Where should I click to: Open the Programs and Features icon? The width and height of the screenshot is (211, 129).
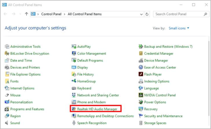[x=7, y=109]
